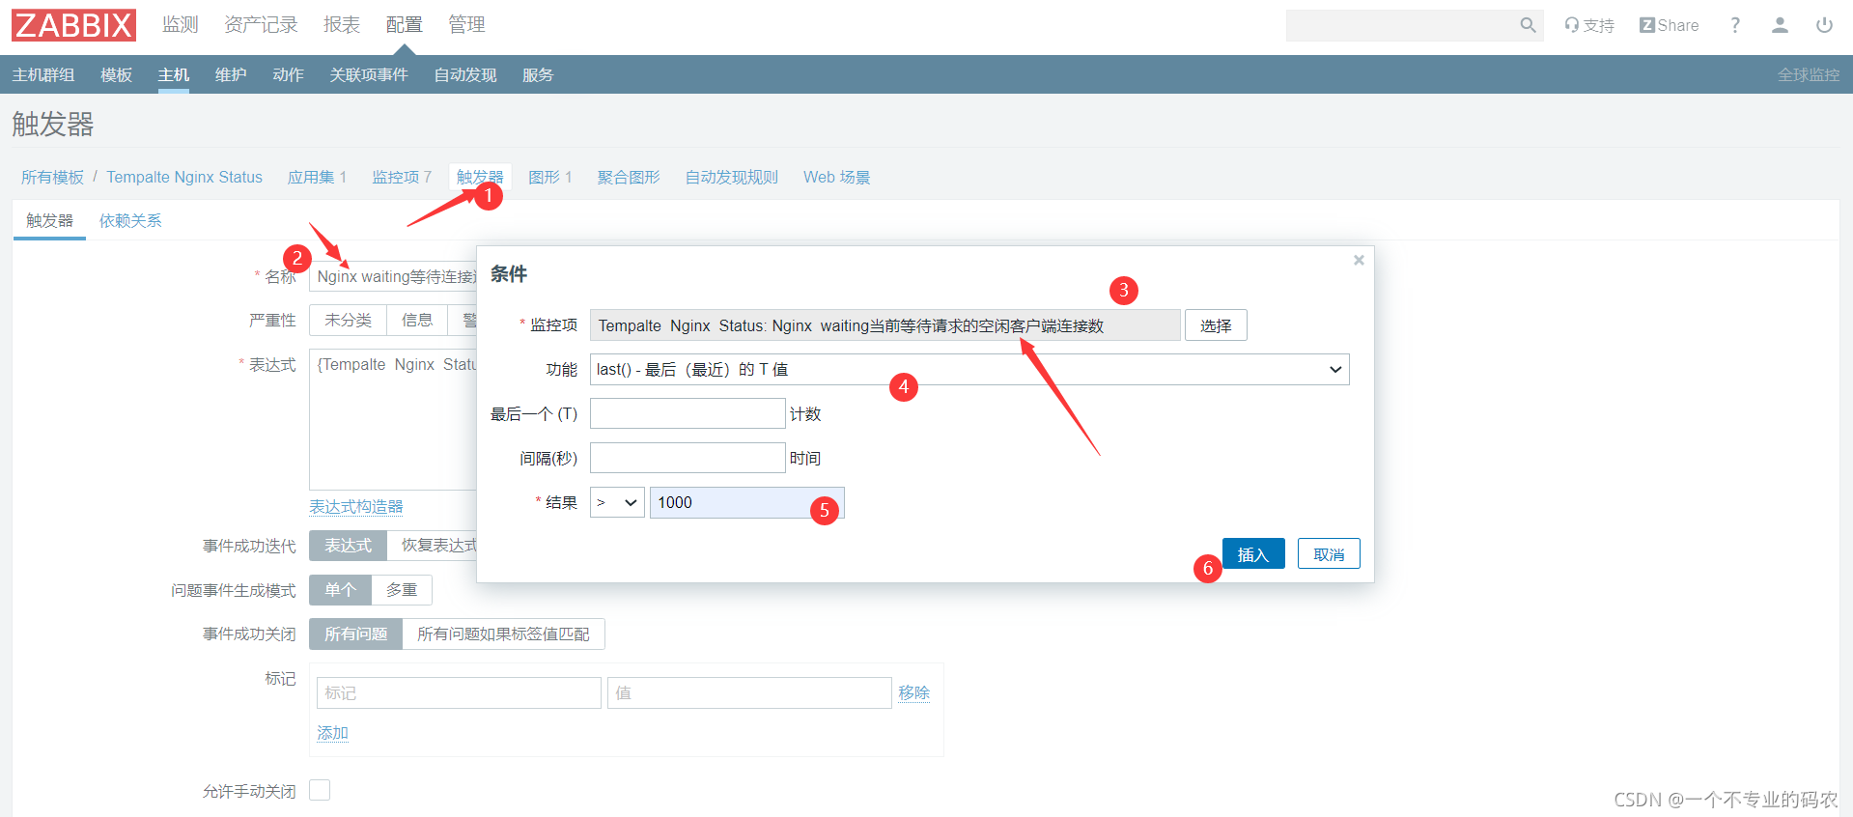Image resolution: width=1853 pixels, height=817 pixels.
Task: Open the 配置 top menu
Action: click(x=405, y=24)
